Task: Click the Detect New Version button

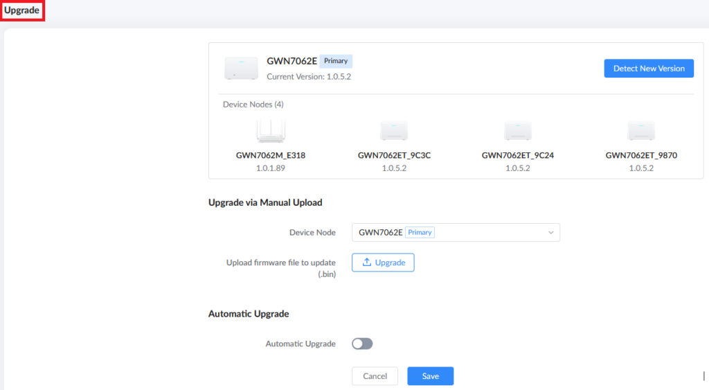Action: click(x=649, y=69)
